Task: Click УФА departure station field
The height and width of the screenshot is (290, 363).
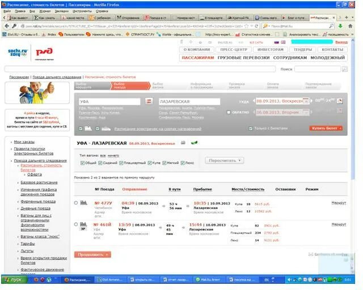Action: point(109,101)
